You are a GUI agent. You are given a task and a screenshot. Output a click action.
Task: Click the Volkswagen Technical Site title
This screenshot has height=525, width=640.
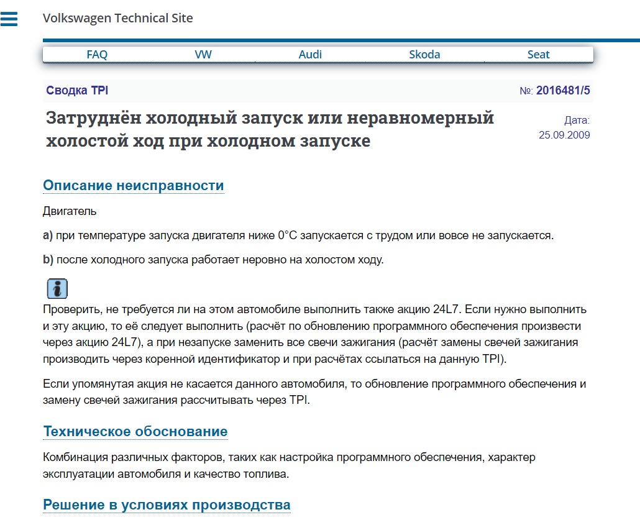point(117,19)
